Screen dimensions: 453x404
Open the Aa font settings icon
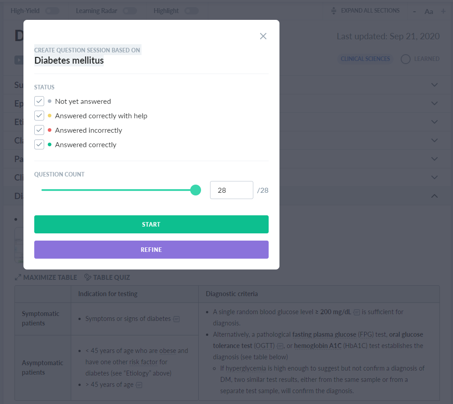[x=429, y=11]
